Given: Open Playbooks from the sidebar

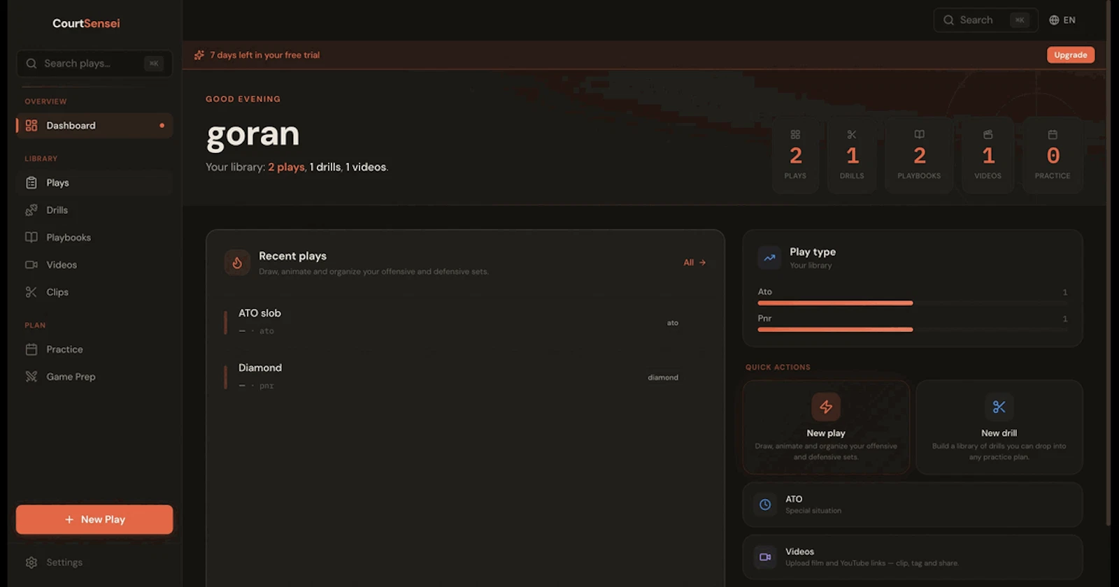Looking at the screenshot, I should click(x=94, y=238).
